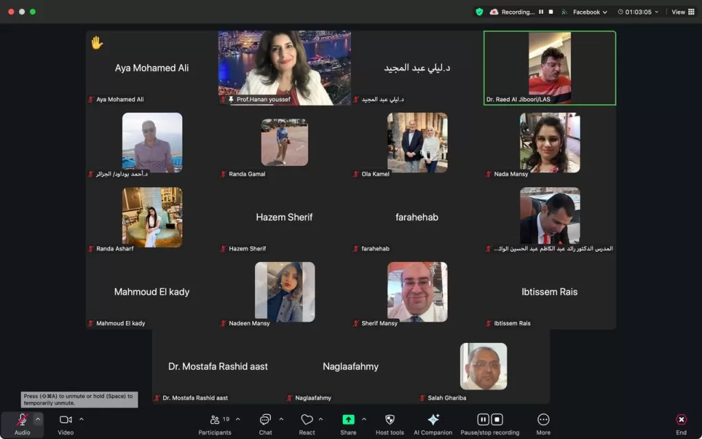Pause recording from the top bar
This screenshot has width=702, height=439.
[x=541, y=12]
